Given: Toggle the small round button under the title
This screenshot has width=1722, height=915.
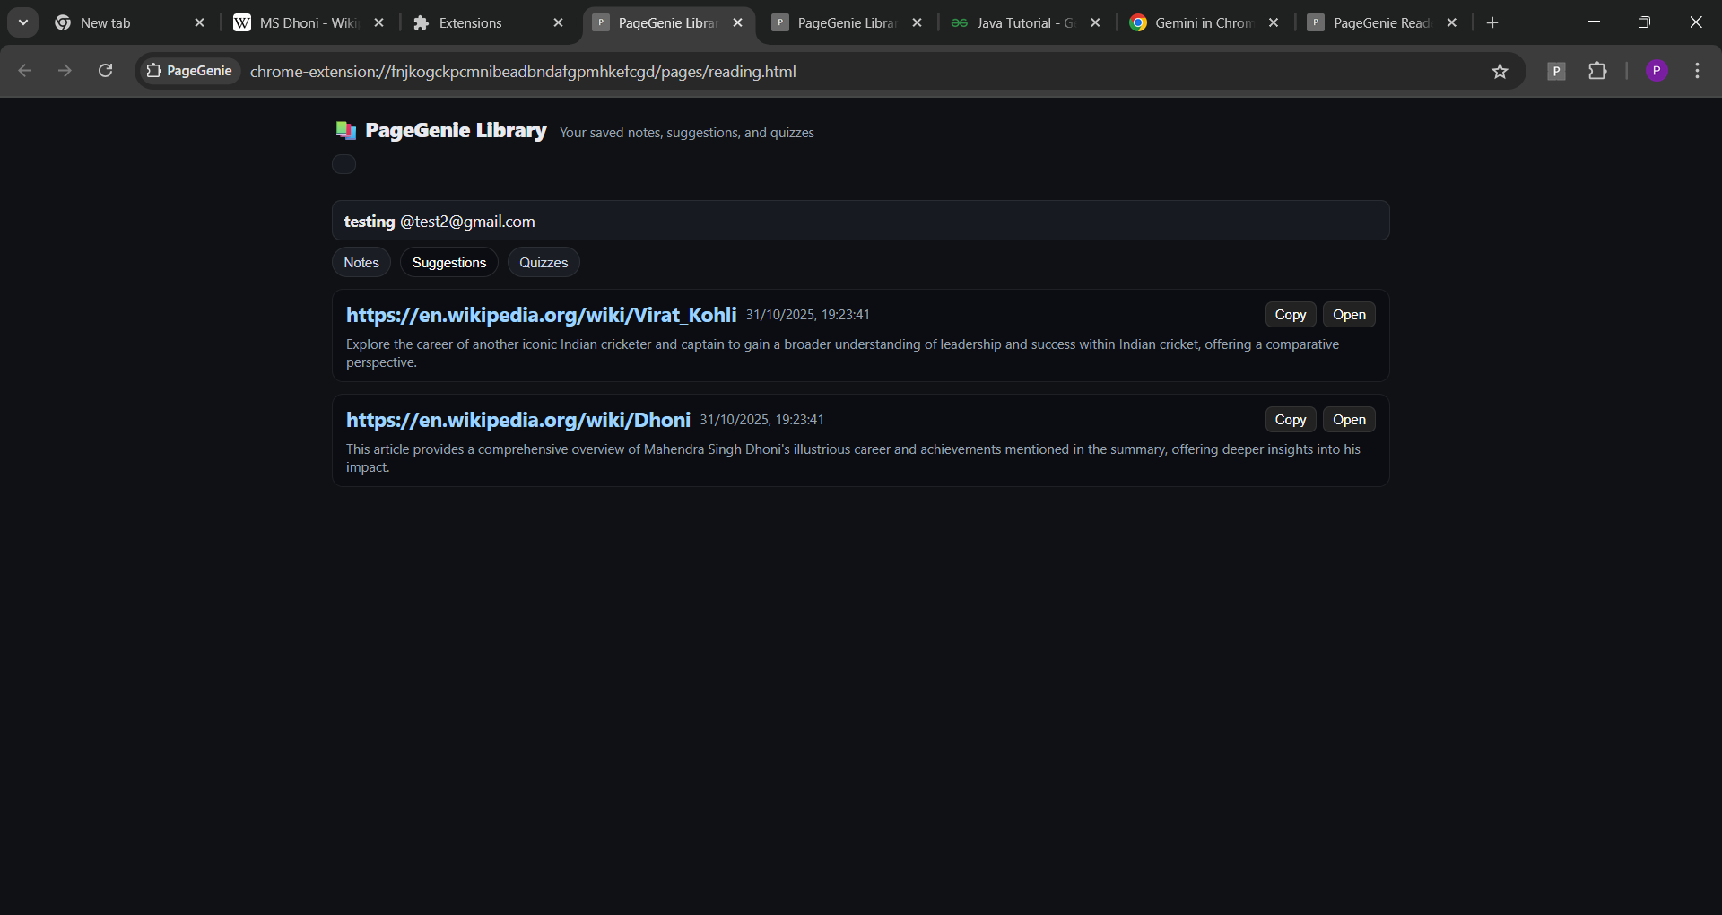Looking at the screenshot, I should tap(344, 164).
